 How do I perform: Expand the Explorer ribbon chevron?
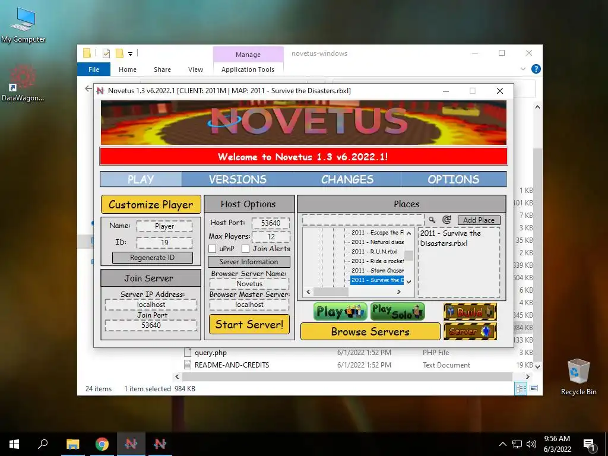coord(523,69)
